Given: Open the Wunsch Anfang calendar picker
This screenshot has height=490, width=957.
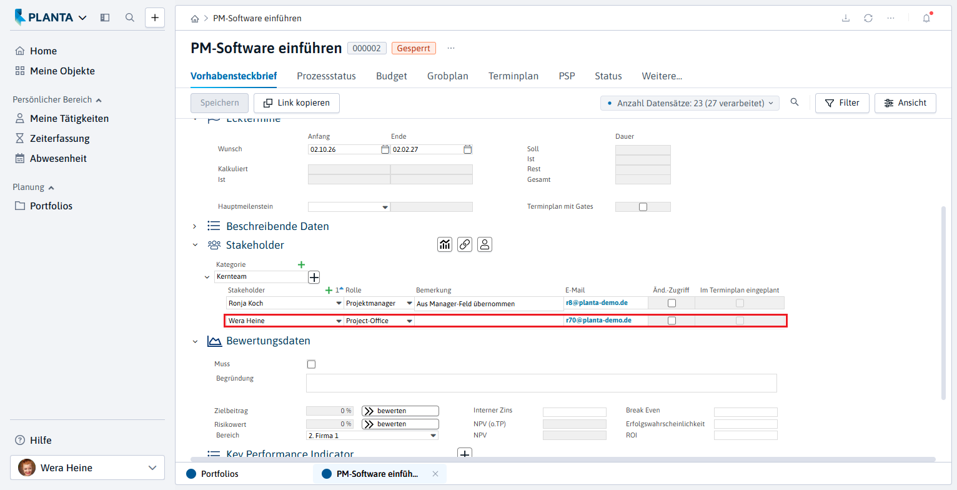Looking at the screenshot, I should tap(385, 149).
